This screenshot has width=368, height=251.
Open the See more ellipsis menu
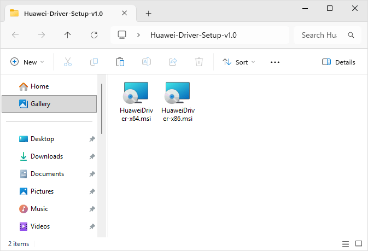(275, 62)
